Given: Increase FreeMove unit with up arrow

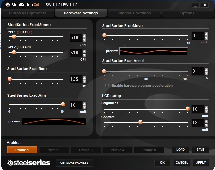Looking at the screenshot, I should 206,34.
